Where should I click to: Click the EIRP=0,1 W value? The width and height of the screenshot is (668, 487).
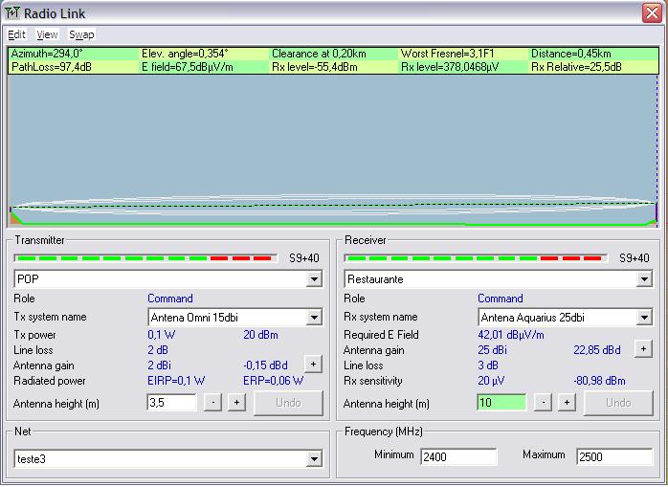(x=176, y=381)
